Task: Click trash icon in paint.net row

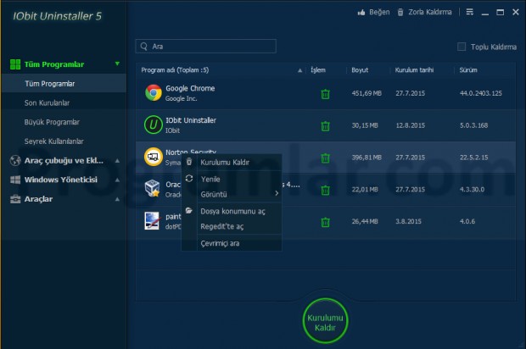Action: 325,222
